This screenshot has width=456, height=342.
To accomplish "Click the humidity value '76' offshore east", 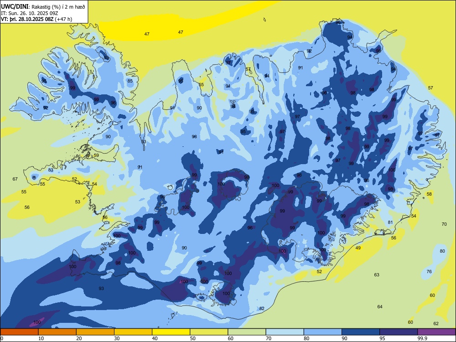I will [x=429, y=272].
